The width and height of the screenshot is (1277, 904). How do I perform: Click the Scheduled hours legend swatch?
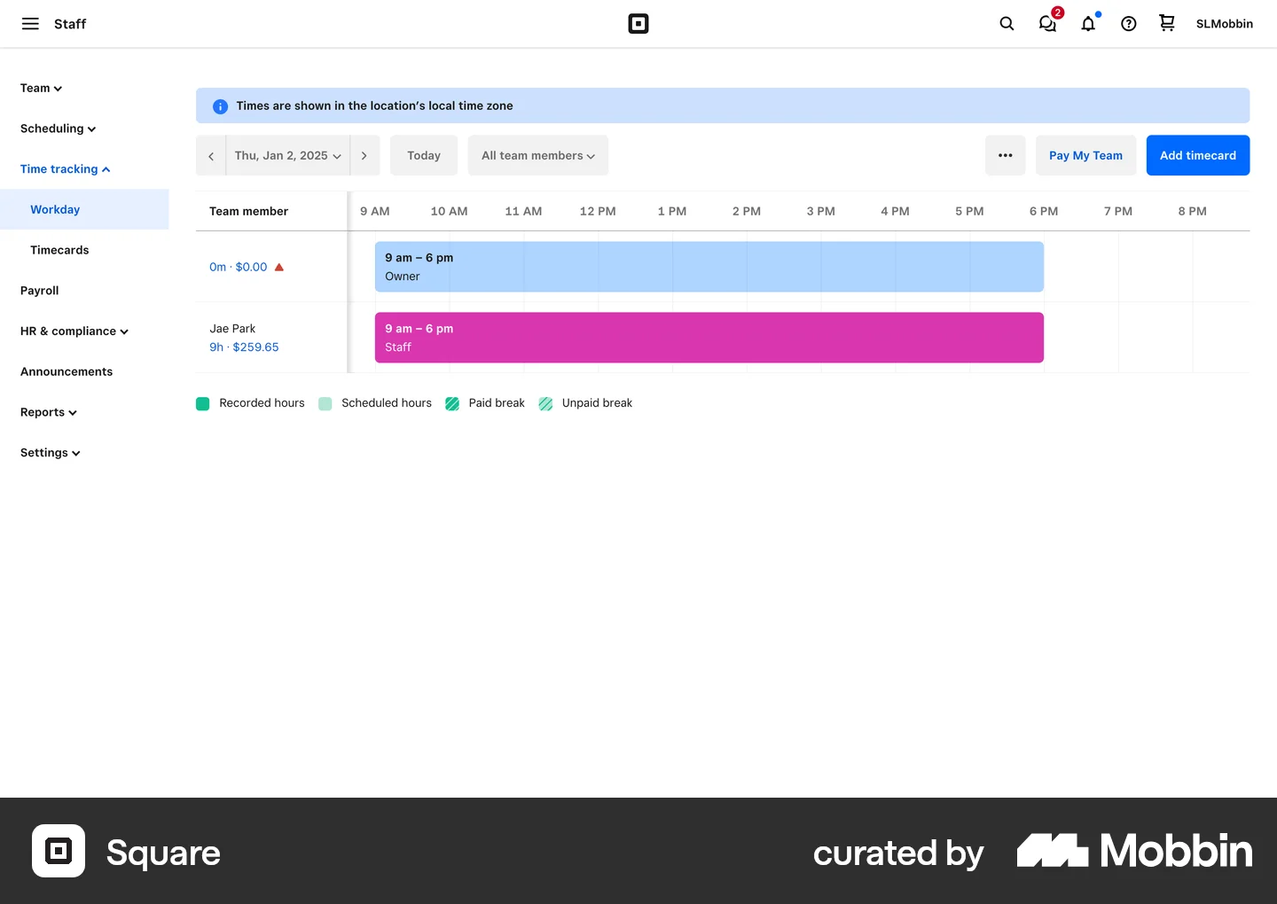coord(325,404)
